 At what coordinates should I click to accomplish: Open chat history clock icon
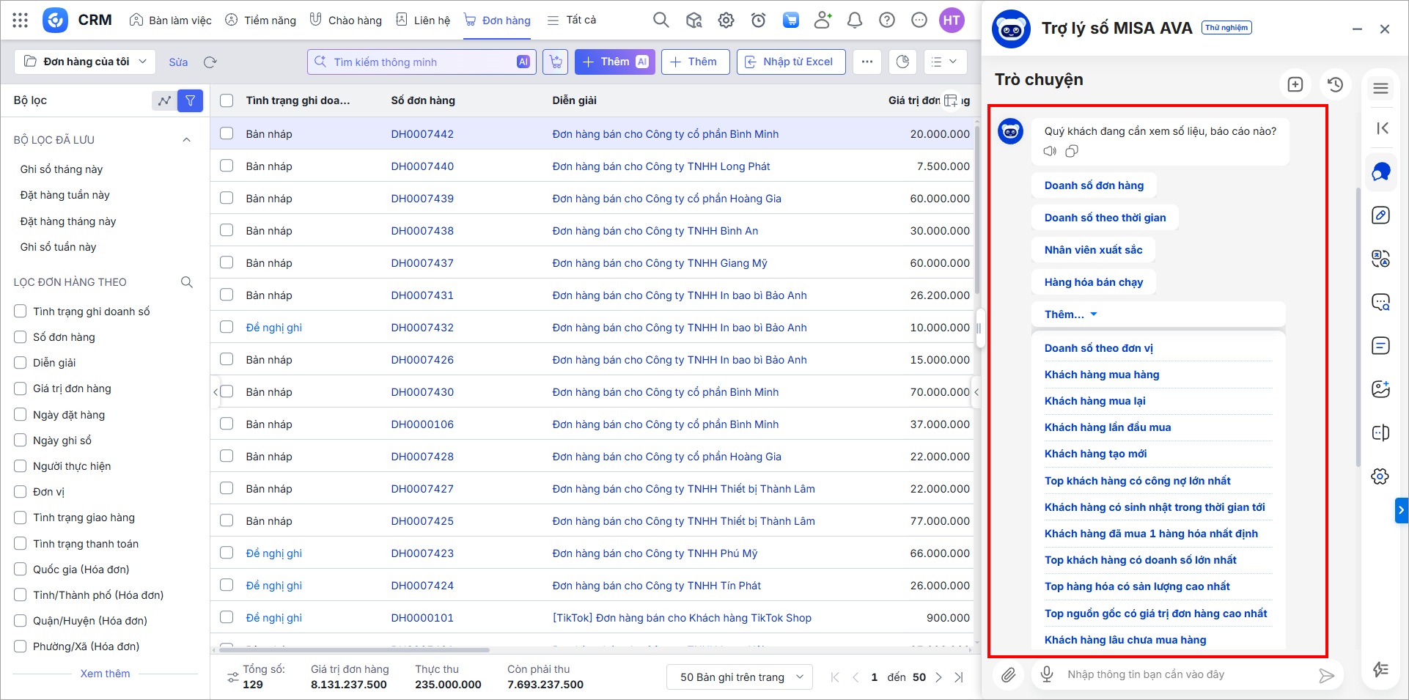tap(1335, 84)
